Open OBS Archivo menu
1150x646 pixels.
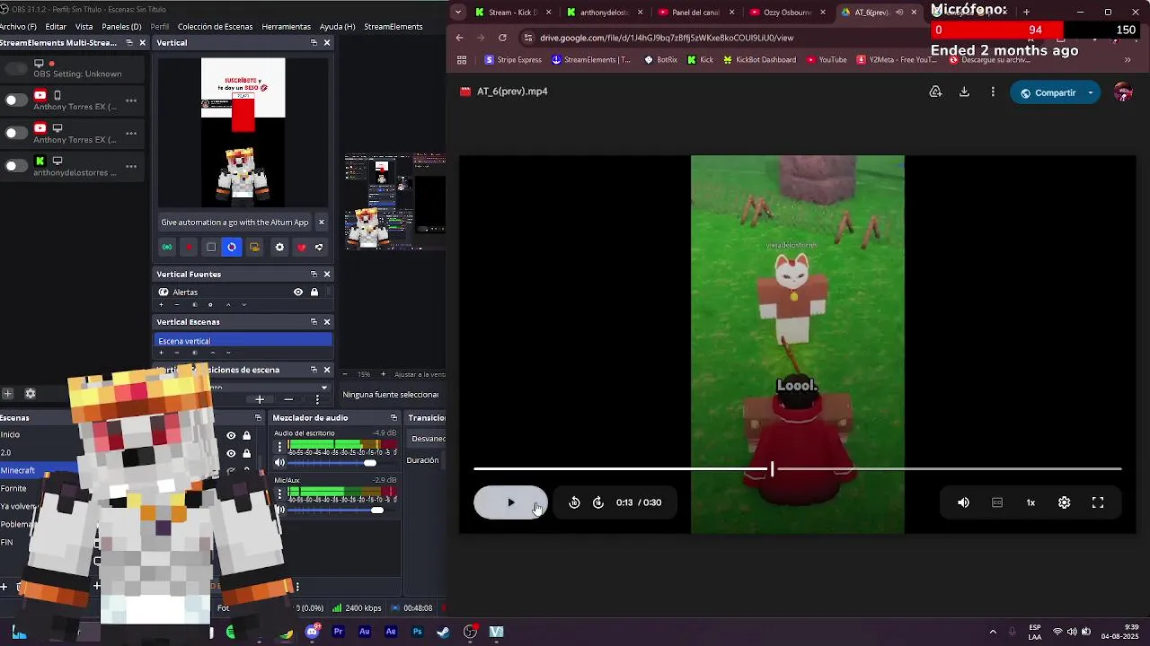point(18,27)
